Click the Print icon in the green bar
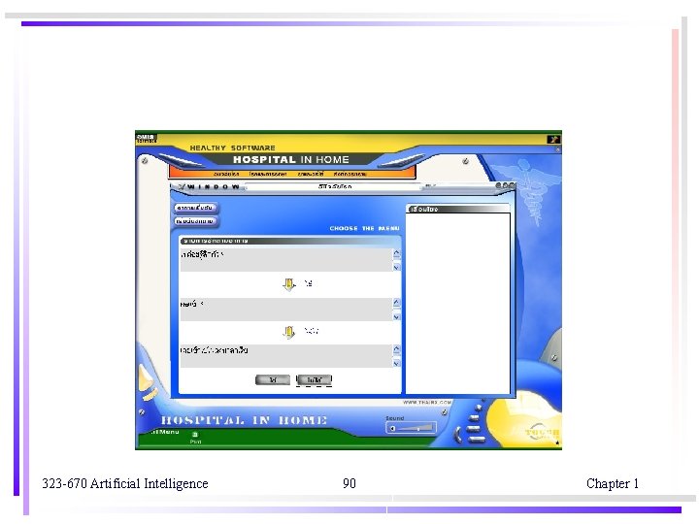 click(195, 435)
